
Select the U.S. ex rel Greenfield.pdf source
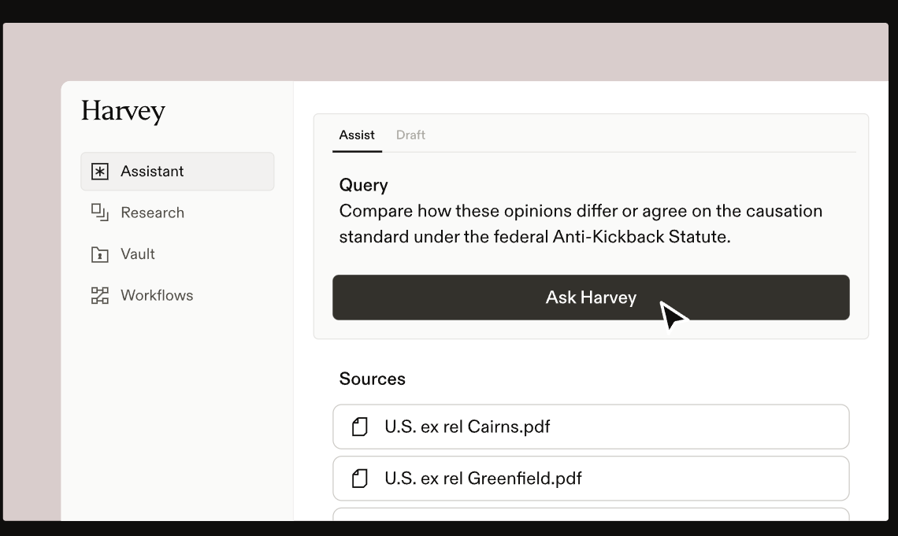click(x=591, y=479)
